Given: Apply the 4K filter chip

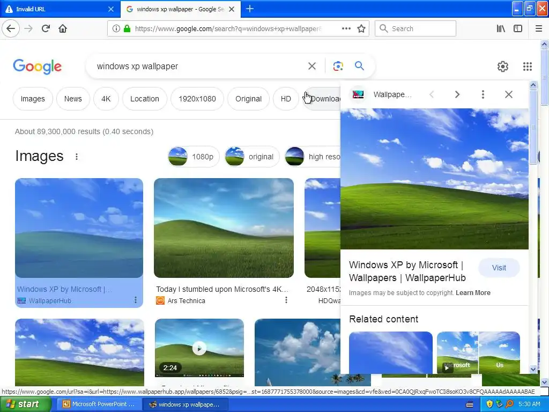Looking at the screenshot, I should 106,99.
